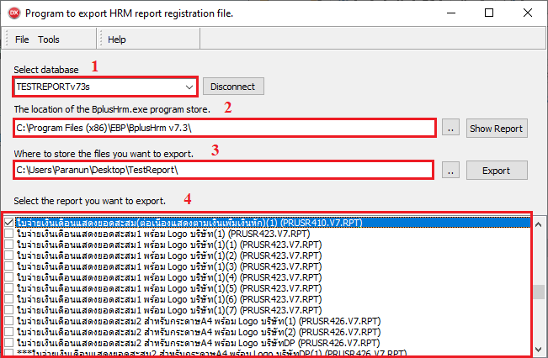Open the Help menu
Viewport: 548px width, 358px height.
click(x=117, y=39)
